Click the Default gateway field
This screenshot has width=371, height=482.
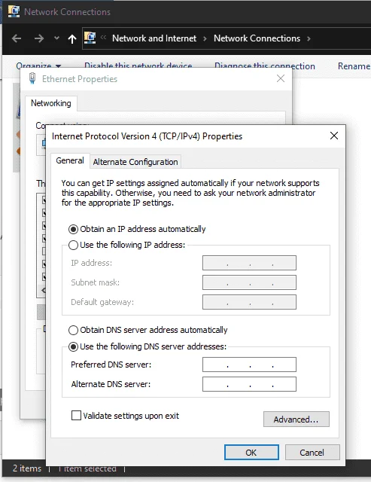(x=249, y=302)
